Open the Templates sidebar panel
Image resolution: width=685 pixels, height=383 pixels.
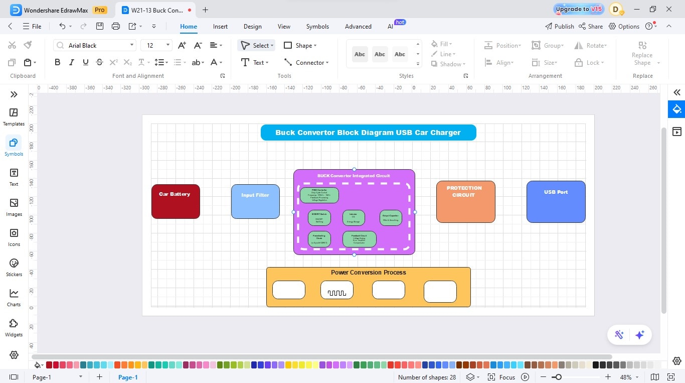14,117
